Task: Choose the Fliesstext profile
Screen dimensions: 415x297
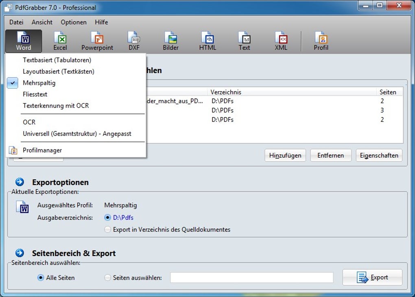Action: (x=76, y=94)
